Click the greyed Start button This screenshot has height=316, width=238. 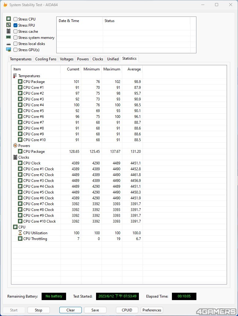click(14, 310)
